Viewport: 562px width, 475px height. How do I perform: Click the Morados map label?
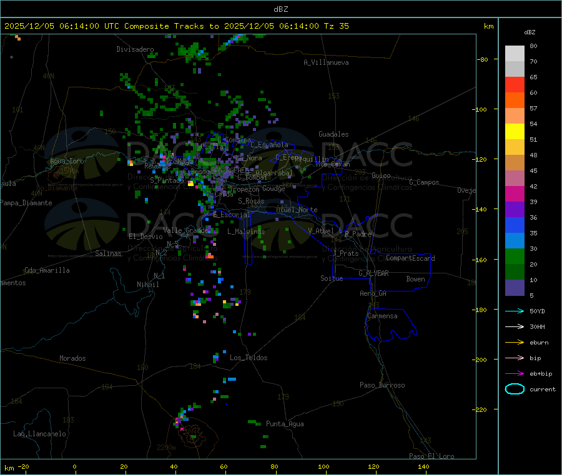click(73, 358)
